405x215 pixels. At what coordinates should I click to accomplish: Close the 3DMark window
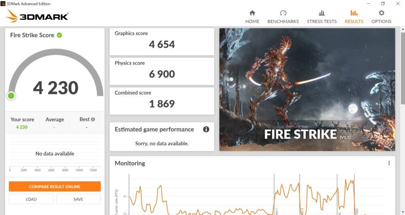tap(398, 4)
